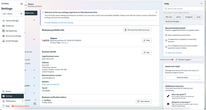Select the Business Manager topic chip
The image size is (206, 110).
pyautogui.click(x=172, y=21)
